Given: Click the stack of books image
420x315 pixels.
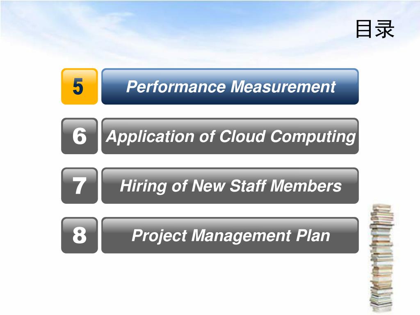Looking at the screenshot, I should [382, 258].
